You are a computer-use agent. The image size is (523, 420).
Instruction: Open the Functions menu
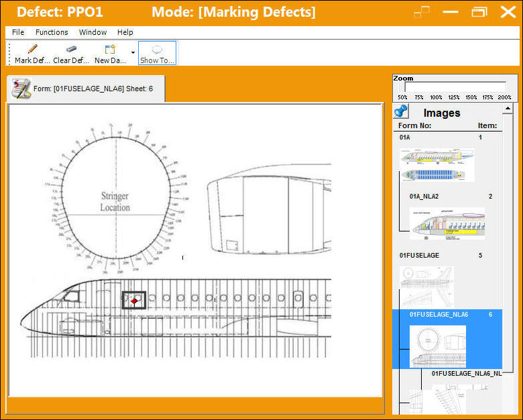click(x=52, y=32)
